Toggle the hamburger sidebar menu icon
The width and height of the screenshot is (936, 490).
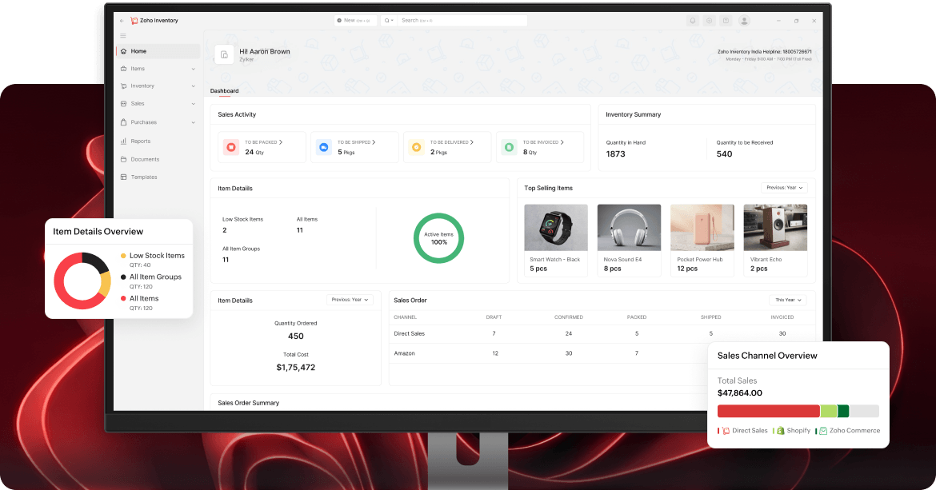(123, 36)
